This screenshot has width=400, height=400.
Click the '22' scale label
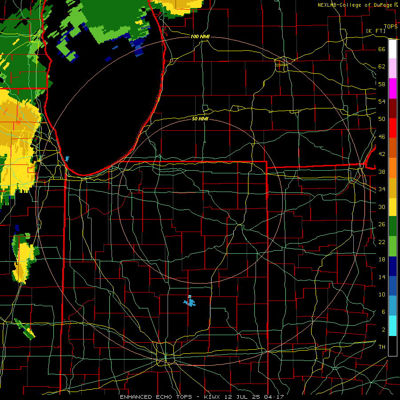point(382,242)
